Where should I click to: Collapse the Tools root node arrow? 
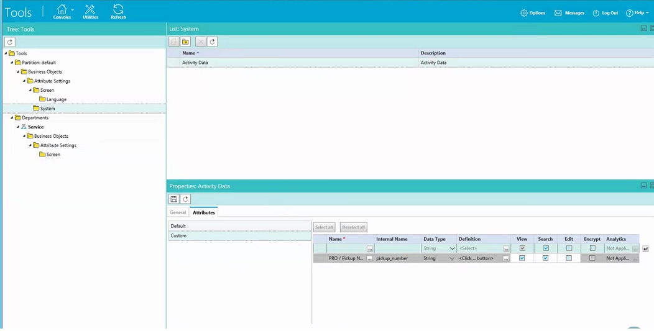pyautogui.click(x=6, y=53)
